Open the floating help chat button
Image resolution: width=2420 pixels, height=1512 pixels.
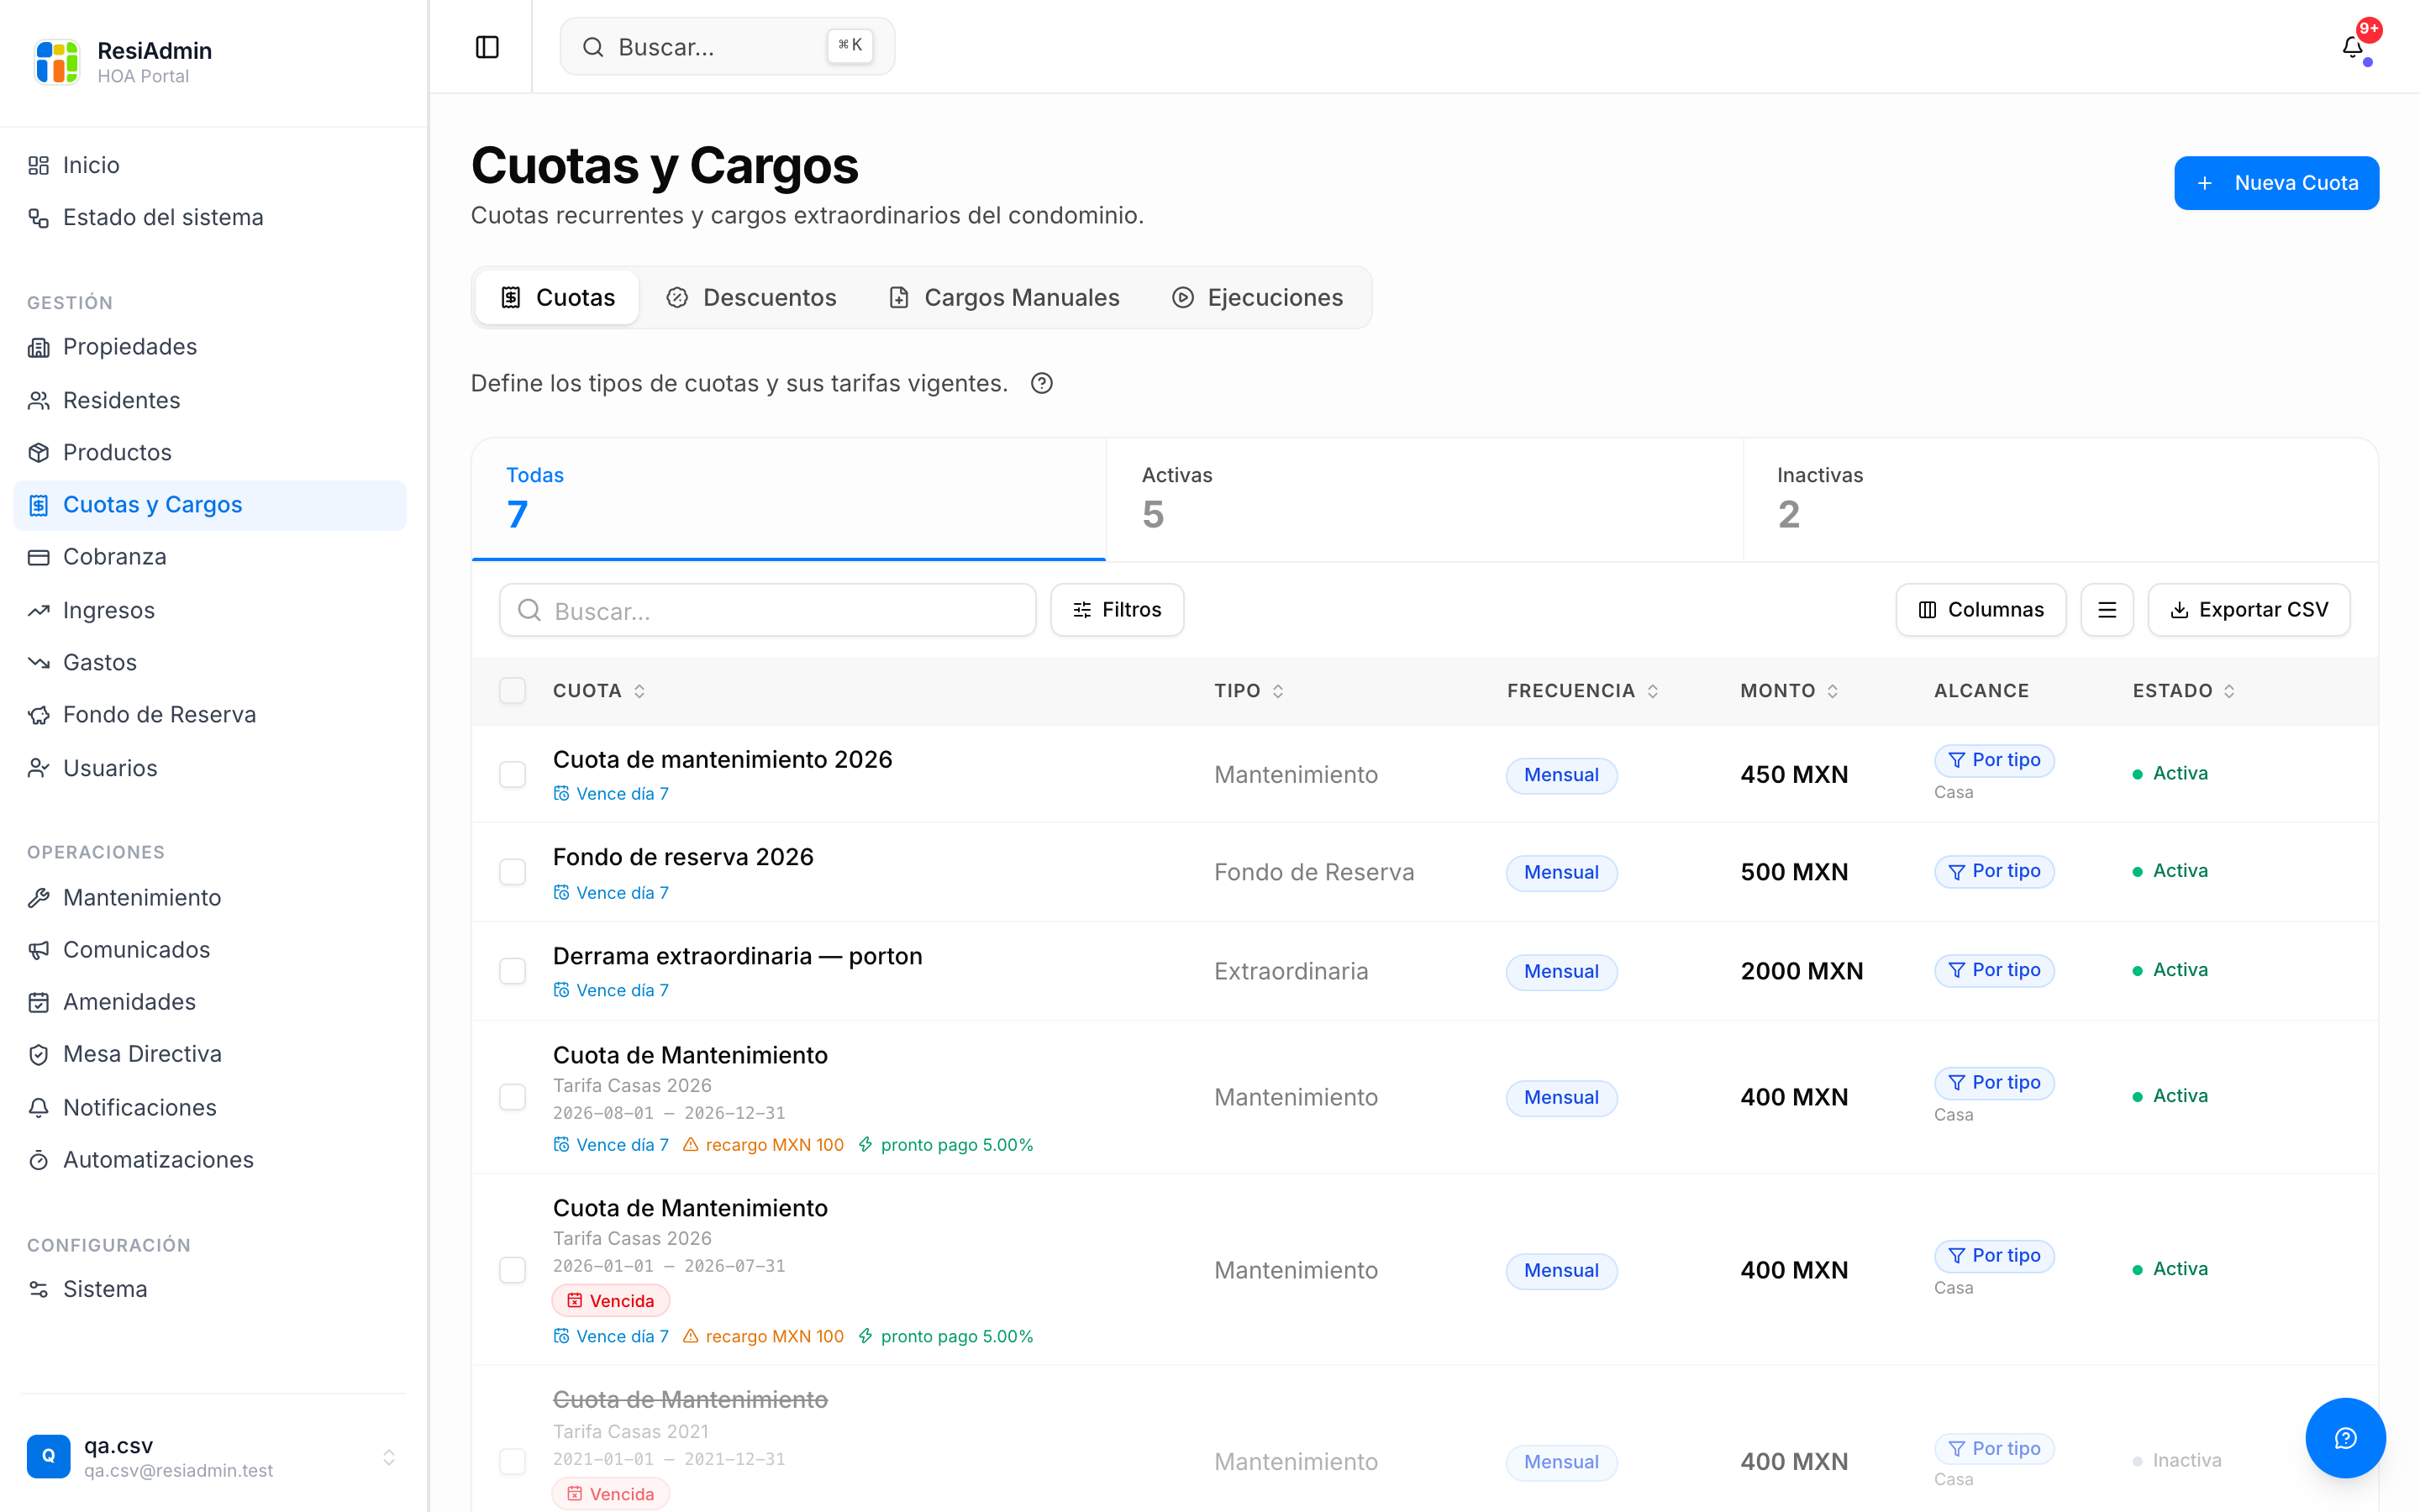coord(2345,1437)
